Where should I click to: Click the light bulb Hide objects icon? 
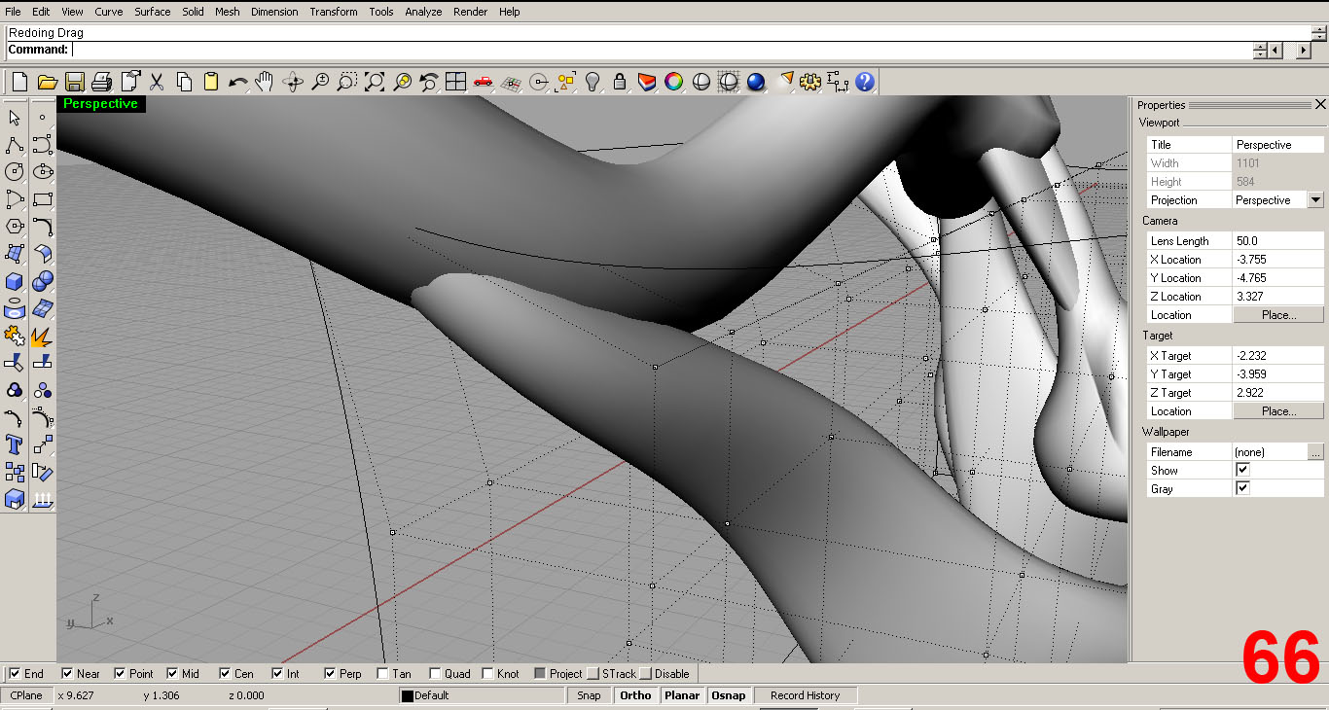click(593, 83)
